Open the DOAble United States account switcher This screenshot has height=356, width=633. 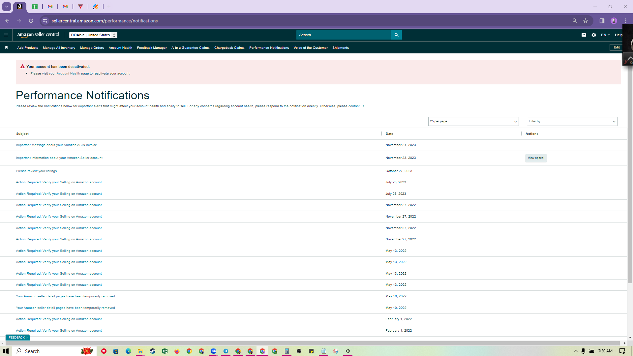[93, 35]
